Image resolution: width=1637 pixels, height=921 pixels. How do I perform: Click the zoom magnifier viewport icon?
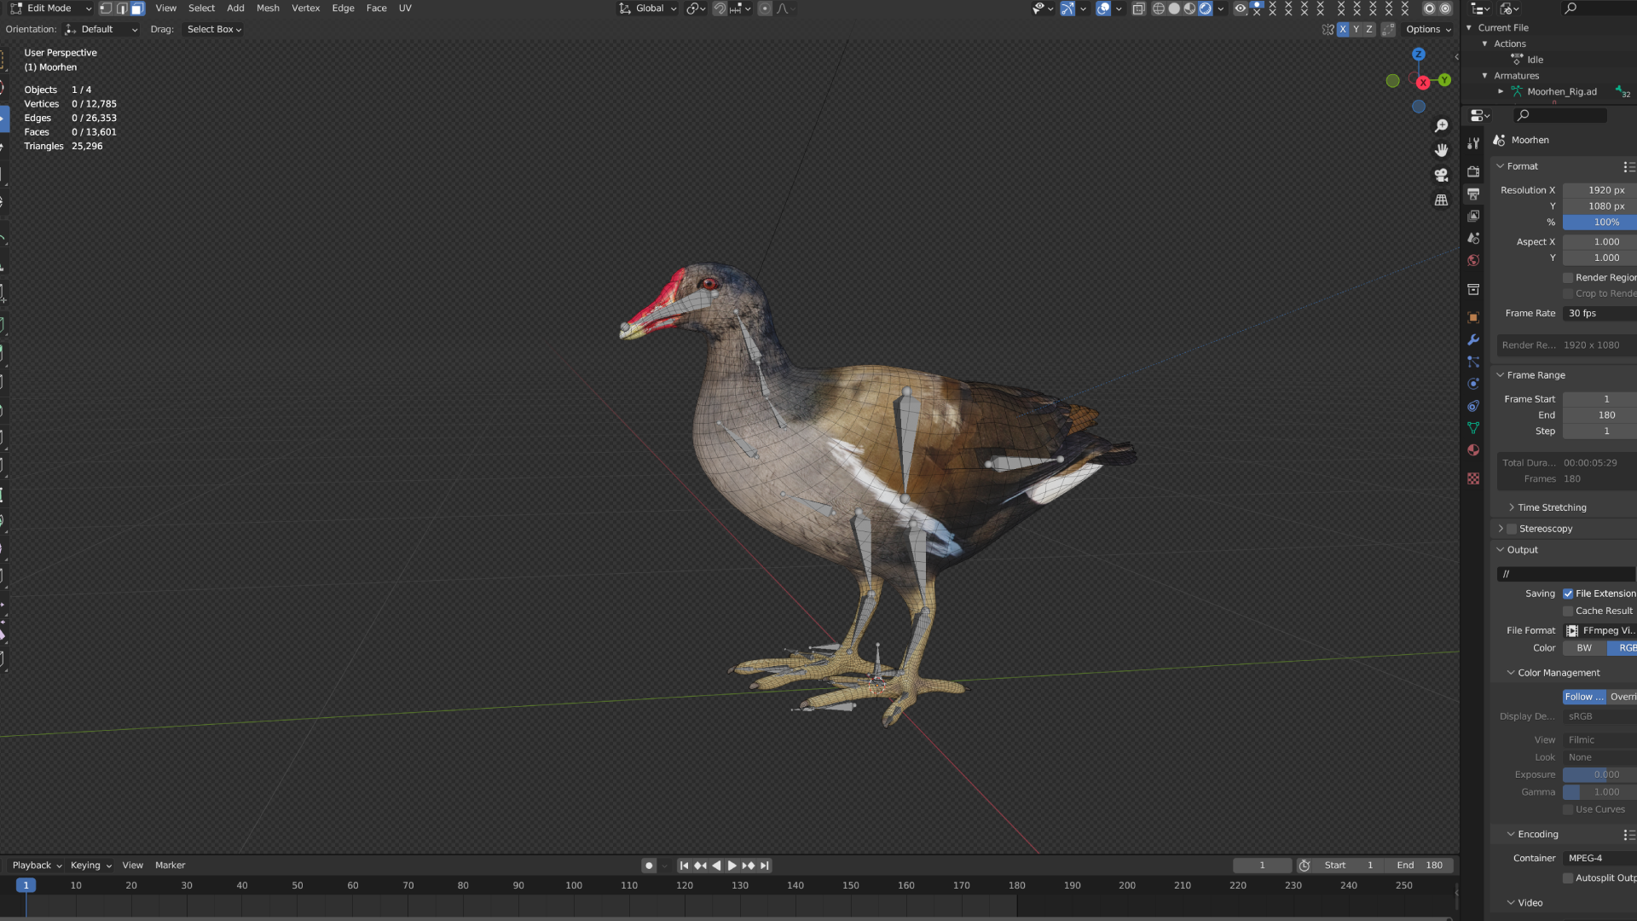(1441, 125)
